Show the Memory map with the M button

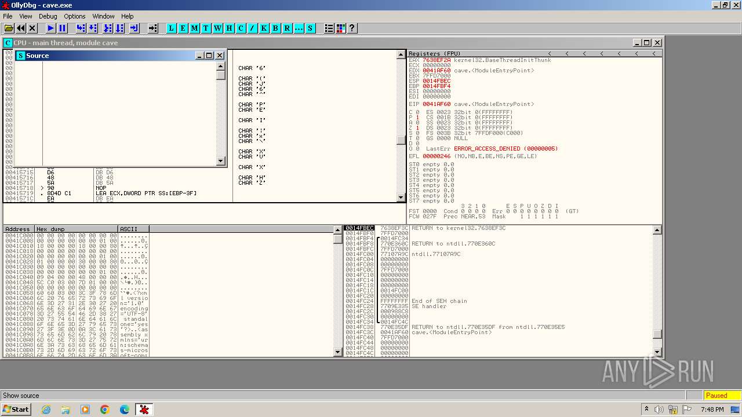click(x=195, y=28)
